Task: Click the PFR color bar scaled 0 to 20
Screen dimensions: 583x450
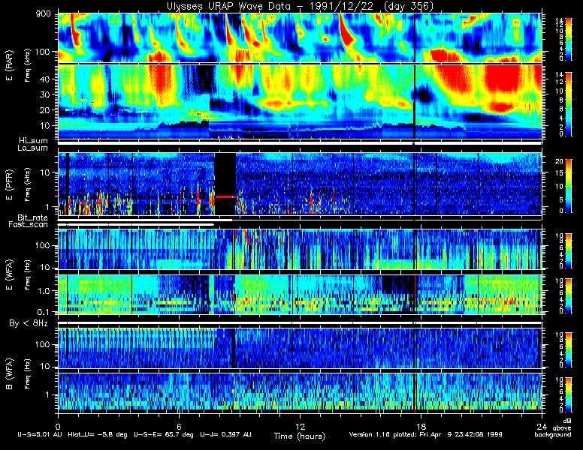Action: point(569,186)
